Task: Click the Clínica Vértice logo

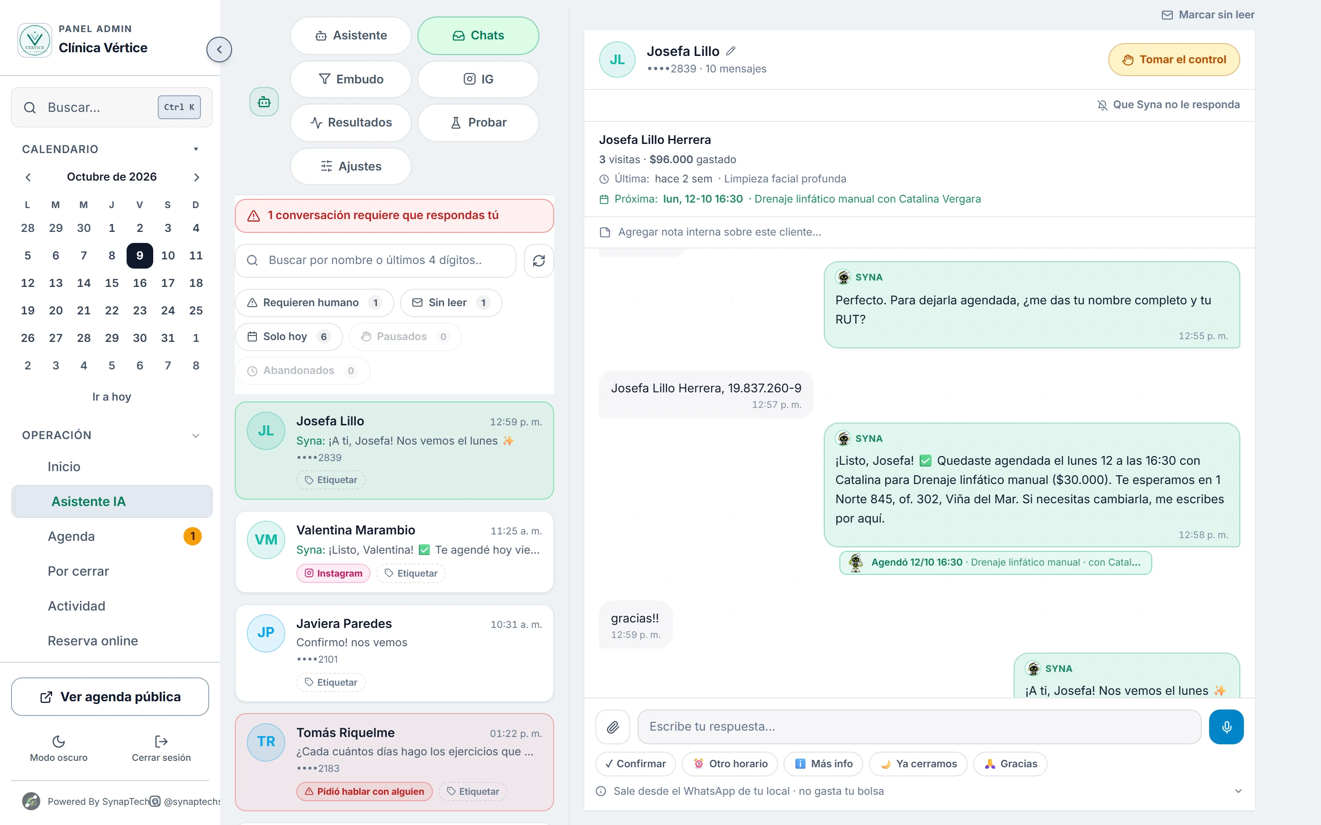Action: click(35, 40)
